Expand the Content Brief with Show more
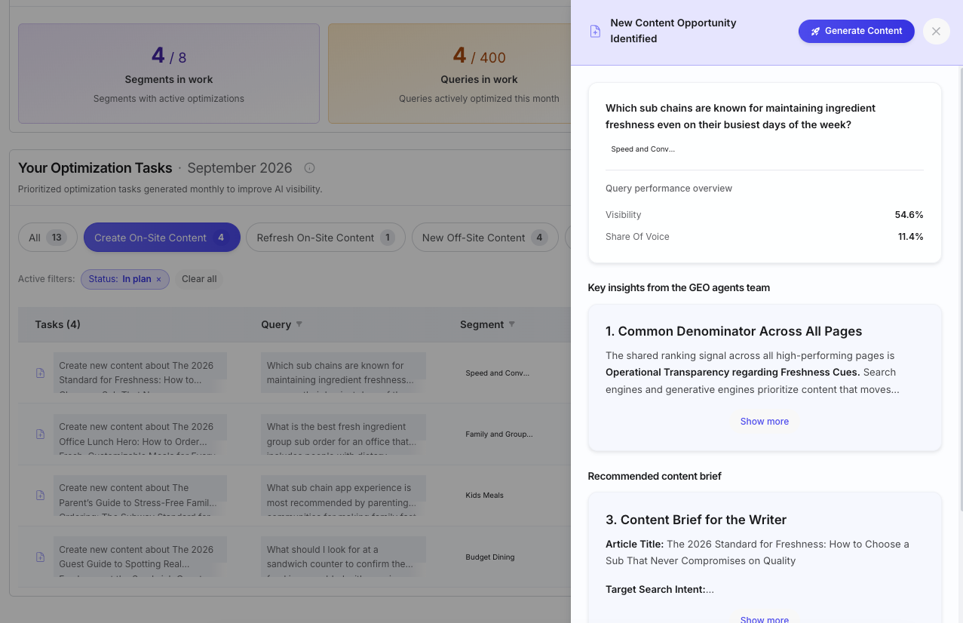963x623 pixels. click(764, 619)
